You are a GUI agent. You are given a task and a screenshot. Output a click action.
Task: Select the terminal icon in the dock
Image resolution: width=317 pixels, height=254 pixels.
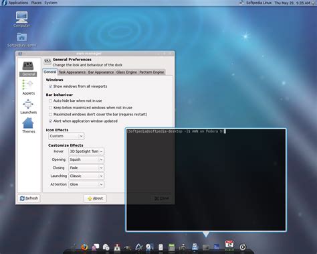(x=206, y=247)
